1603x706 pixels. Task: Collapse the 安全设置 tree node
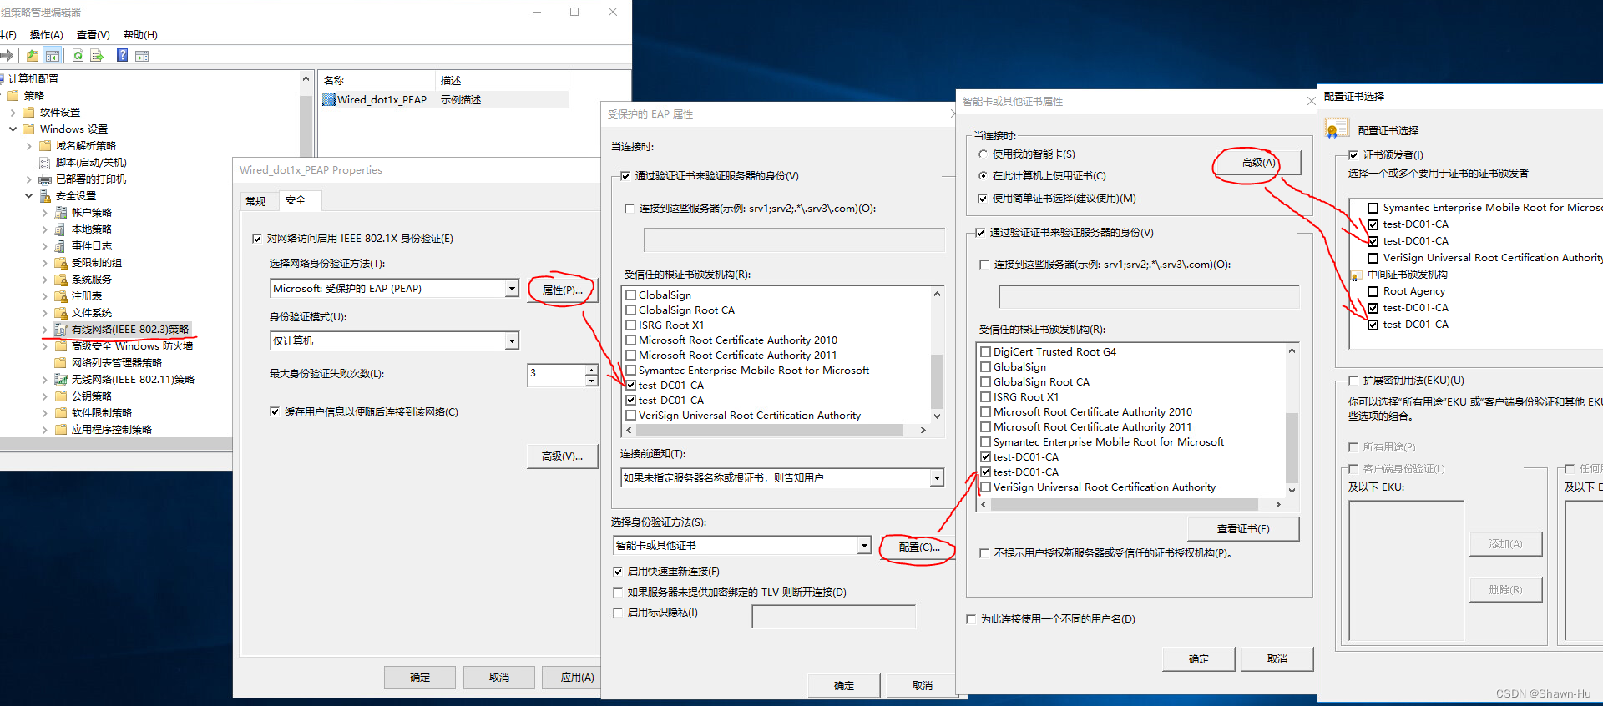click(x=29, y=195)
